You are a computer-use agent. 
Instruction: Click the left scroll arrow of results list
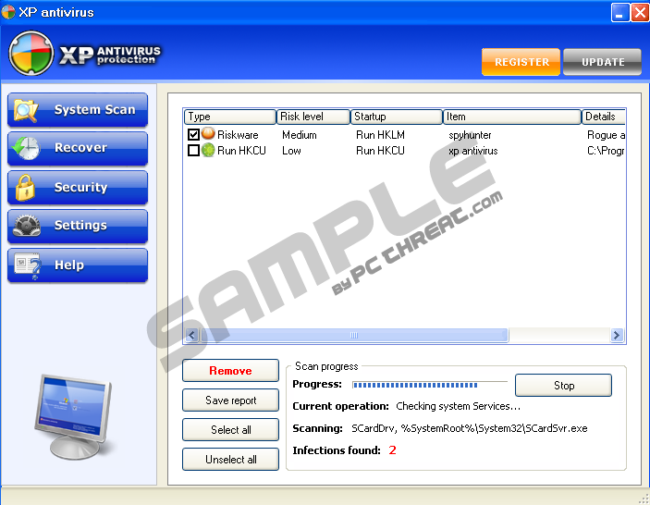[x=191, y=335]
